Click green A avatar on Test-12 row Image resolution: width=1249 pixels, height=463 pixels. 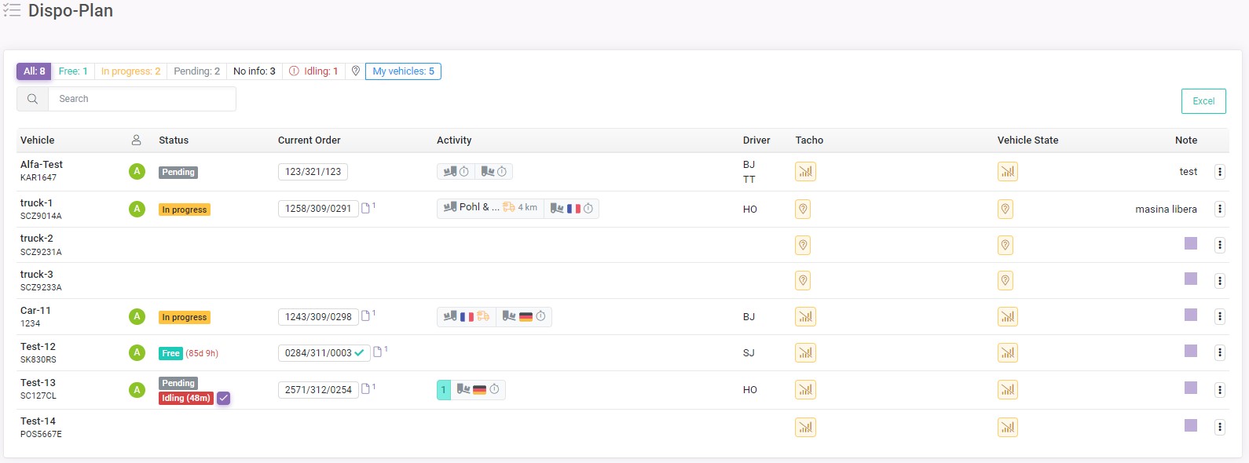137,352
